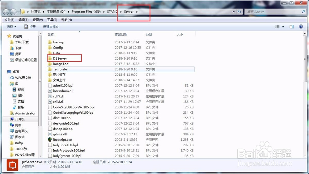Select the 文件上传 folder row

(121, 80)
